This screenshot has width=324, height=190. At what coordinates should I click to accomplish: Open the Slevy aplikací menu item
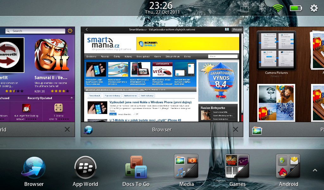tap(143, 56)
